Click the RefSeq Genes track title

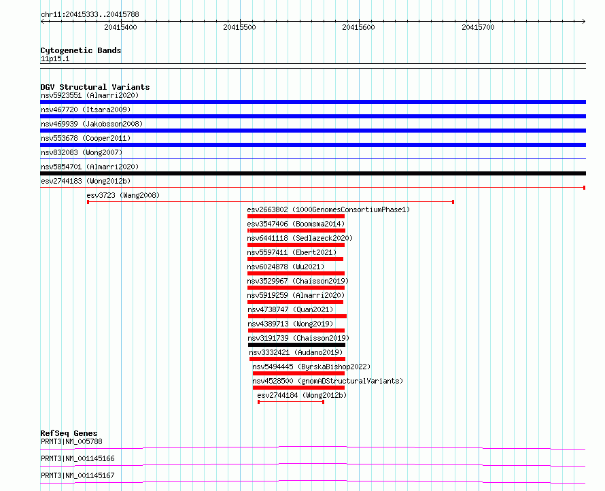(x=69, y=433)
